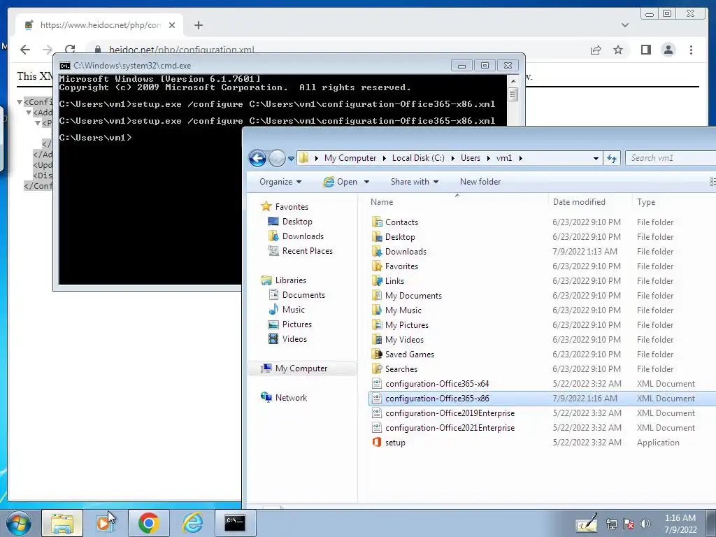Select the Desktop folder icon in the file list
The width and height of the screenshot is (716, 537).
point(377,236)
